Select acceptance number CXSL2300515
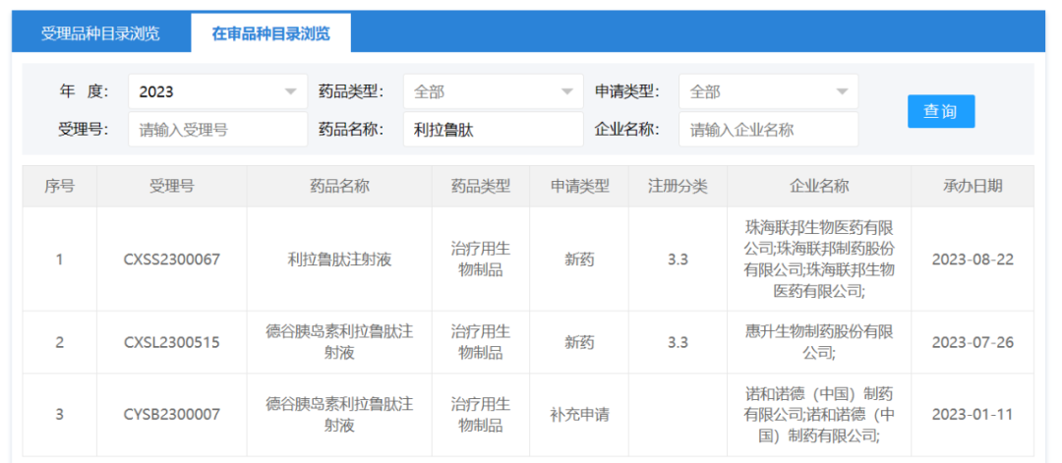 (171, 342)
